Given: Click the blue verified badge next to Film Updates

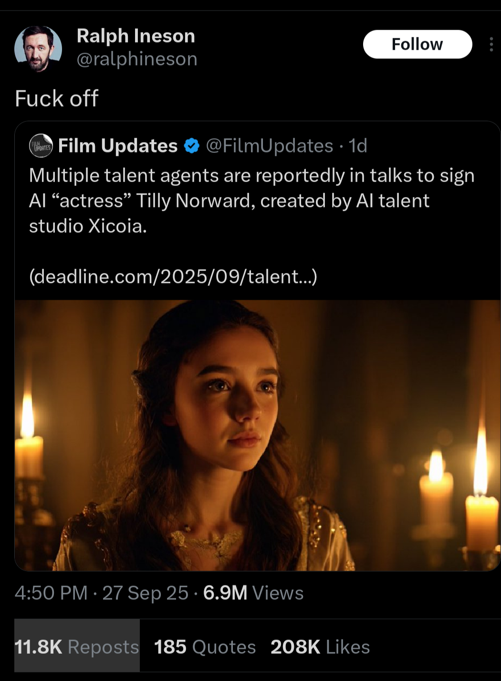Looking at the screenshot, I should [191, 146].
